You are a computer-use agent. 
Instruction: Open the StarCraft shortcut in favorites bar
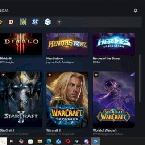coord(35,22)
